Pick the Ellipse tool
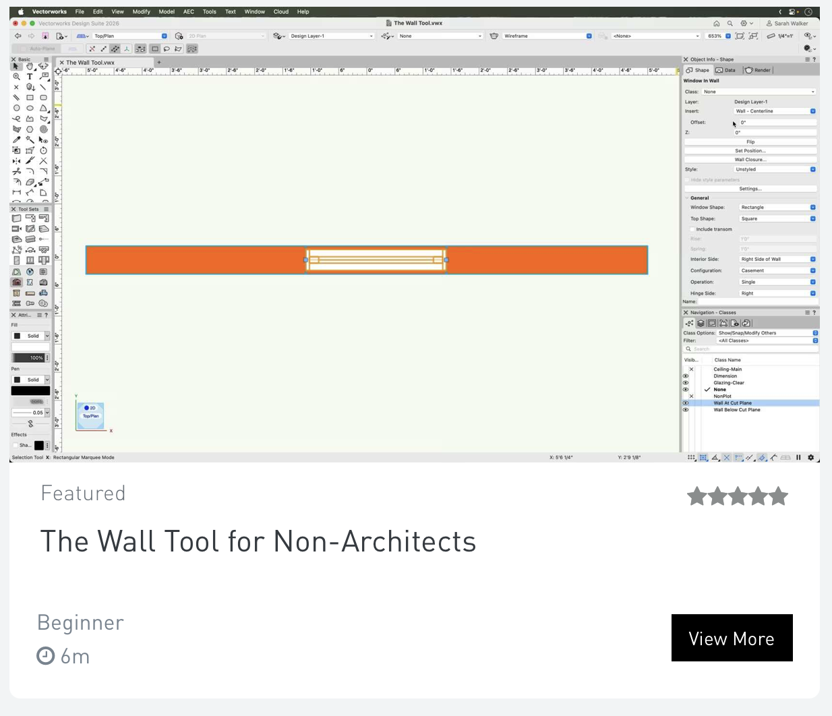 point(30,108)
